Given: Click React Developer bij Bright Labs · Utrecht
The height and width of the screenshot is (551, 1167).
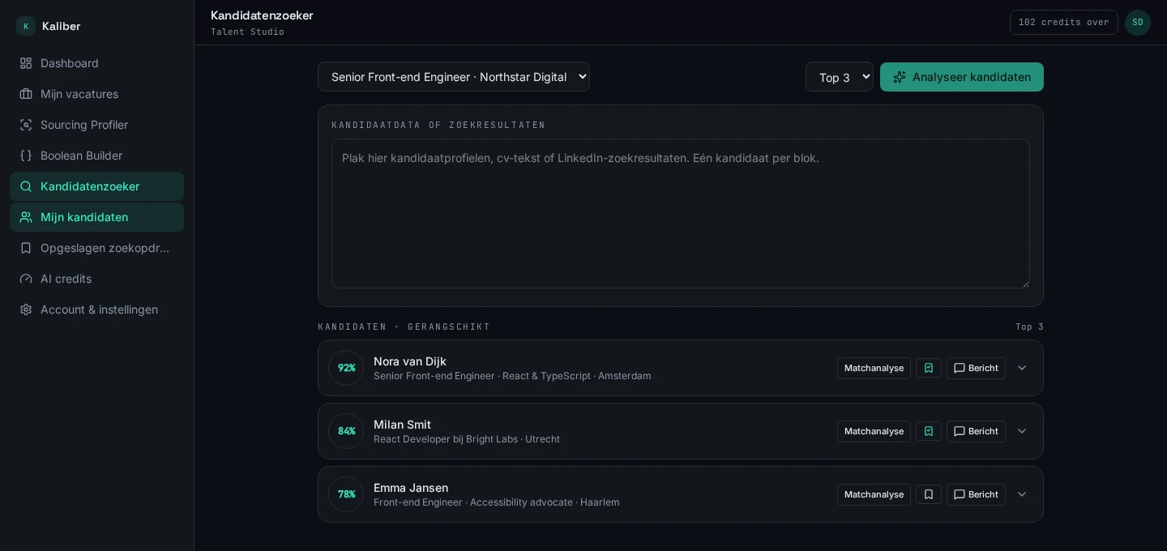Looking at the screenshot, I should coord(467,439).
